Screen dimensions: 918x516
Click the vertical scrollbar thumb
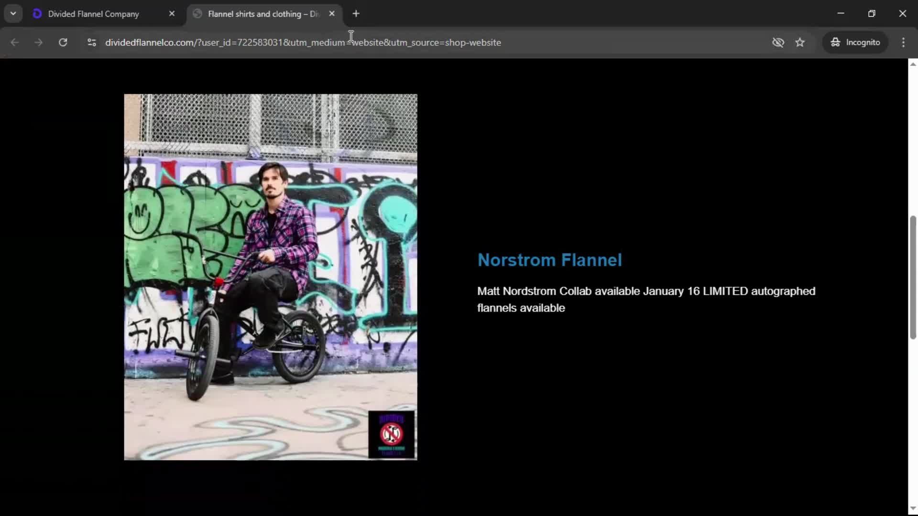pyautogui.click(x=913, y=277)
